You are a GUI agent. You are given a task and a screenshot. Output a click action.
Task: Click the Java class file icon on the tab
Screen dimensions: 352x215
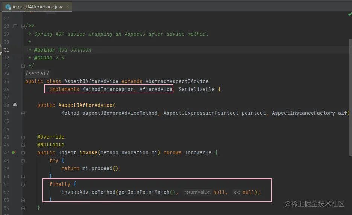(x=8, y=7)
